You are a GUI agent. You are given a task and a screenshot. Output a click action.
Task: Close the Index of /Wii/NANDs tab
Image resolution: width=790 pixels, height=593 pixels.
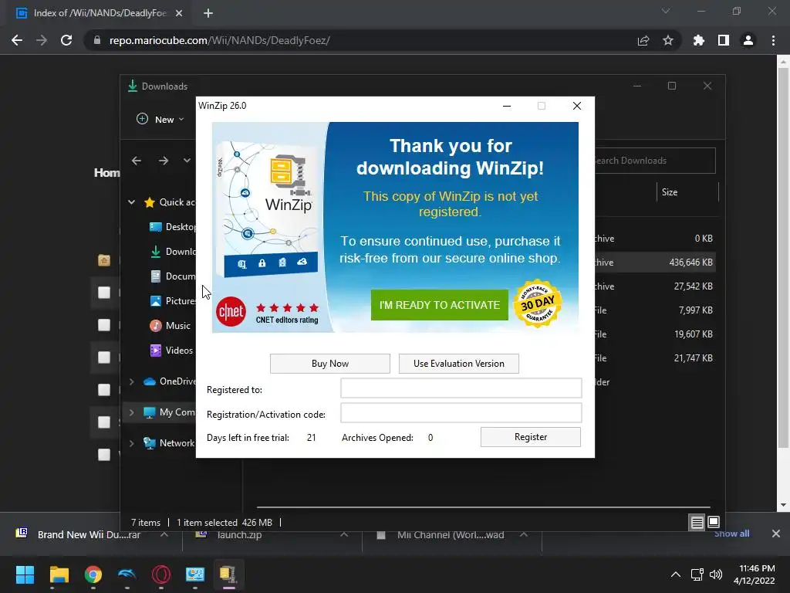(x=179, y=13)
